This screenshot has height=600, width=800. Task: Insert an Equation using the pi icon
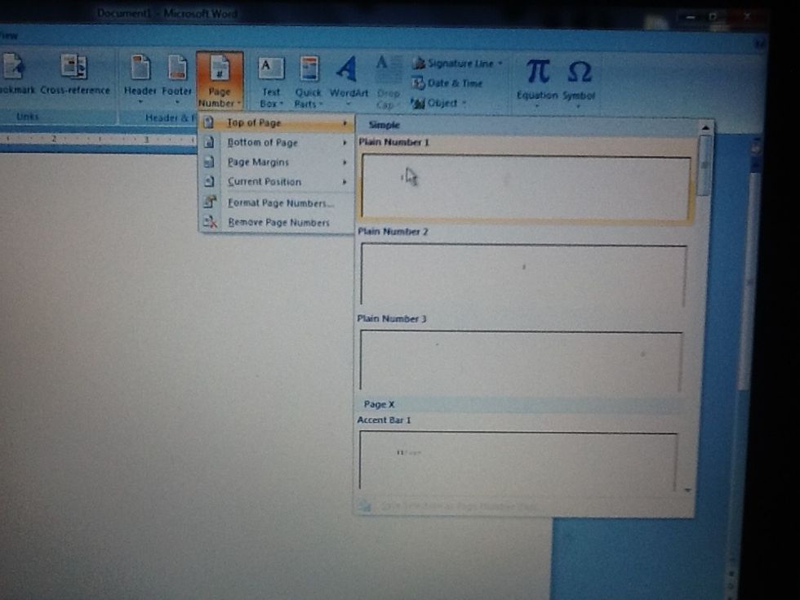pyautogui.click(x=536, y=73)
